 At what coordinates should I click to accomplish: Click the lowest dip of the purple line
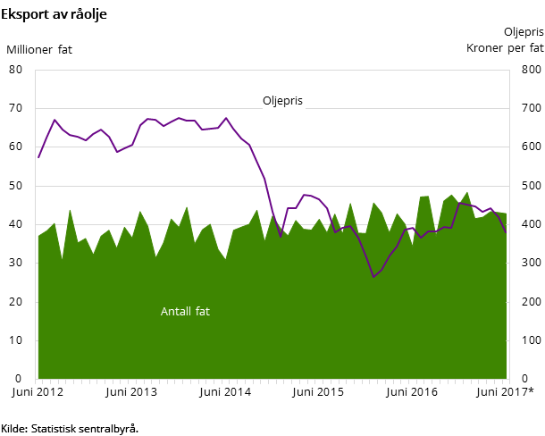click(x=373, y=277)
